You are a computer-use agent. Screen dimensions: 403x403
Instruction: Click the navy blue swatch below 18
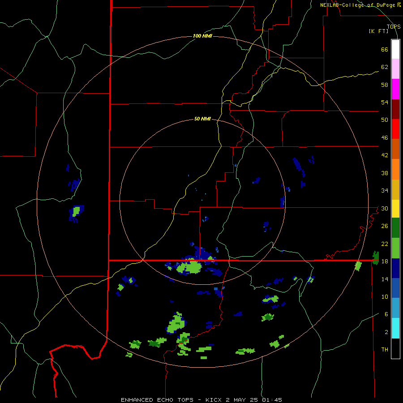tap(395, 268)
